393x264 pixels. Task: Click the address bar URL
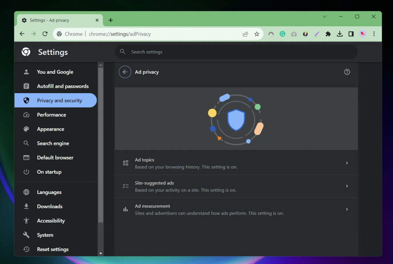120,34
